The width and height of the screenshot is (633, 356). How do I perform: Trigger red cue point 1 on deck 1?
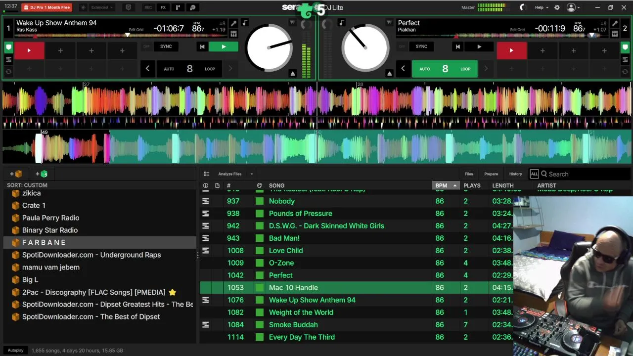29,50
